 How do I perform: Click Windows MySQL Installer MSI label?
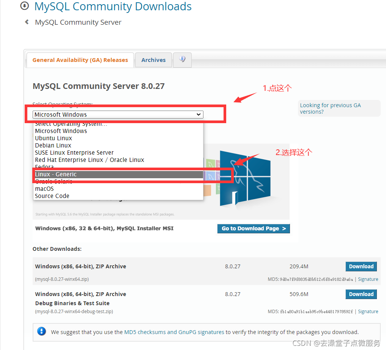click(x=104, y=228)
